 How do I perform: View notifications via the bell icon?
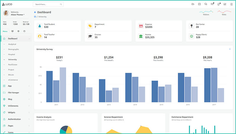pos(219,4)
